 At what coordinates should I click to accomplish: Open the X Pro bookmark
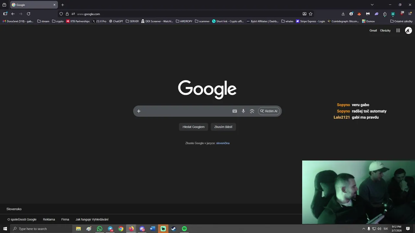[x=99, y=21]
